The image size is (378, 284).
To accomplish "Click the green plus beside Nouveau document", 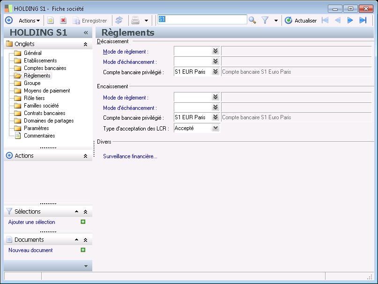I will 83,250.
